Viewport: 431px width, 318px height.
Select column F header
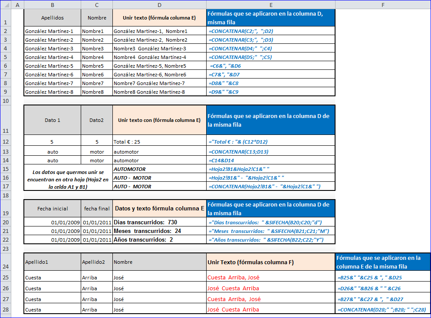coord(383,5)
